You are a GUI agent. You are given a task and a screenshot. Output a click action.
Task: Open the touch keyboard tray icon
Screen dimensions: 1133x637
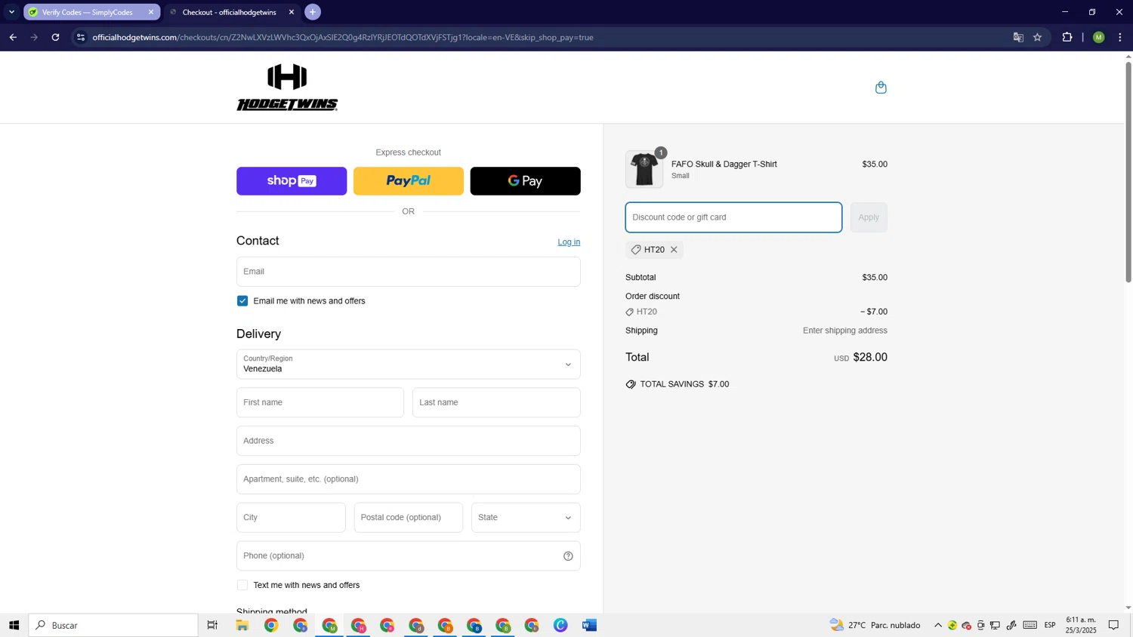pyautogui.click(x=1030, y=625)
